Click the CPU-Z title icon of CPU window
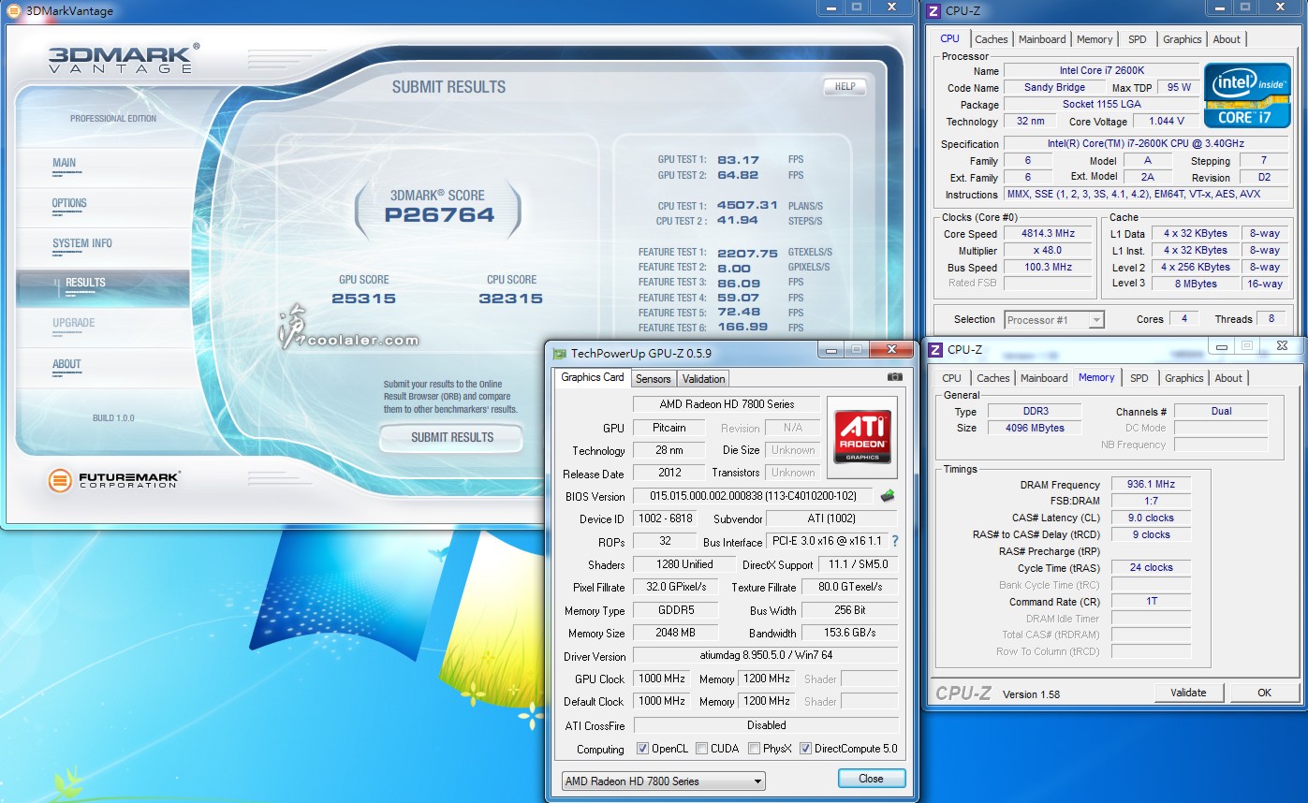This screenshot has height=803, width=1308. [934, 11]
